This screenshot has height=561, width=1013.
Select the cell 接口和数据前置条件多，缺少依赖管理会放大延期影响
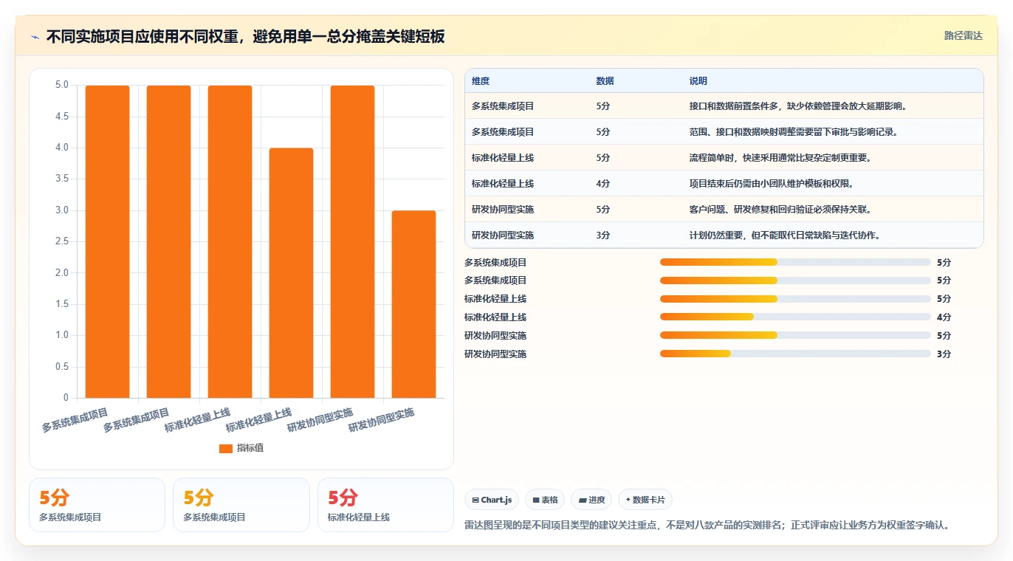coord(798,106)
